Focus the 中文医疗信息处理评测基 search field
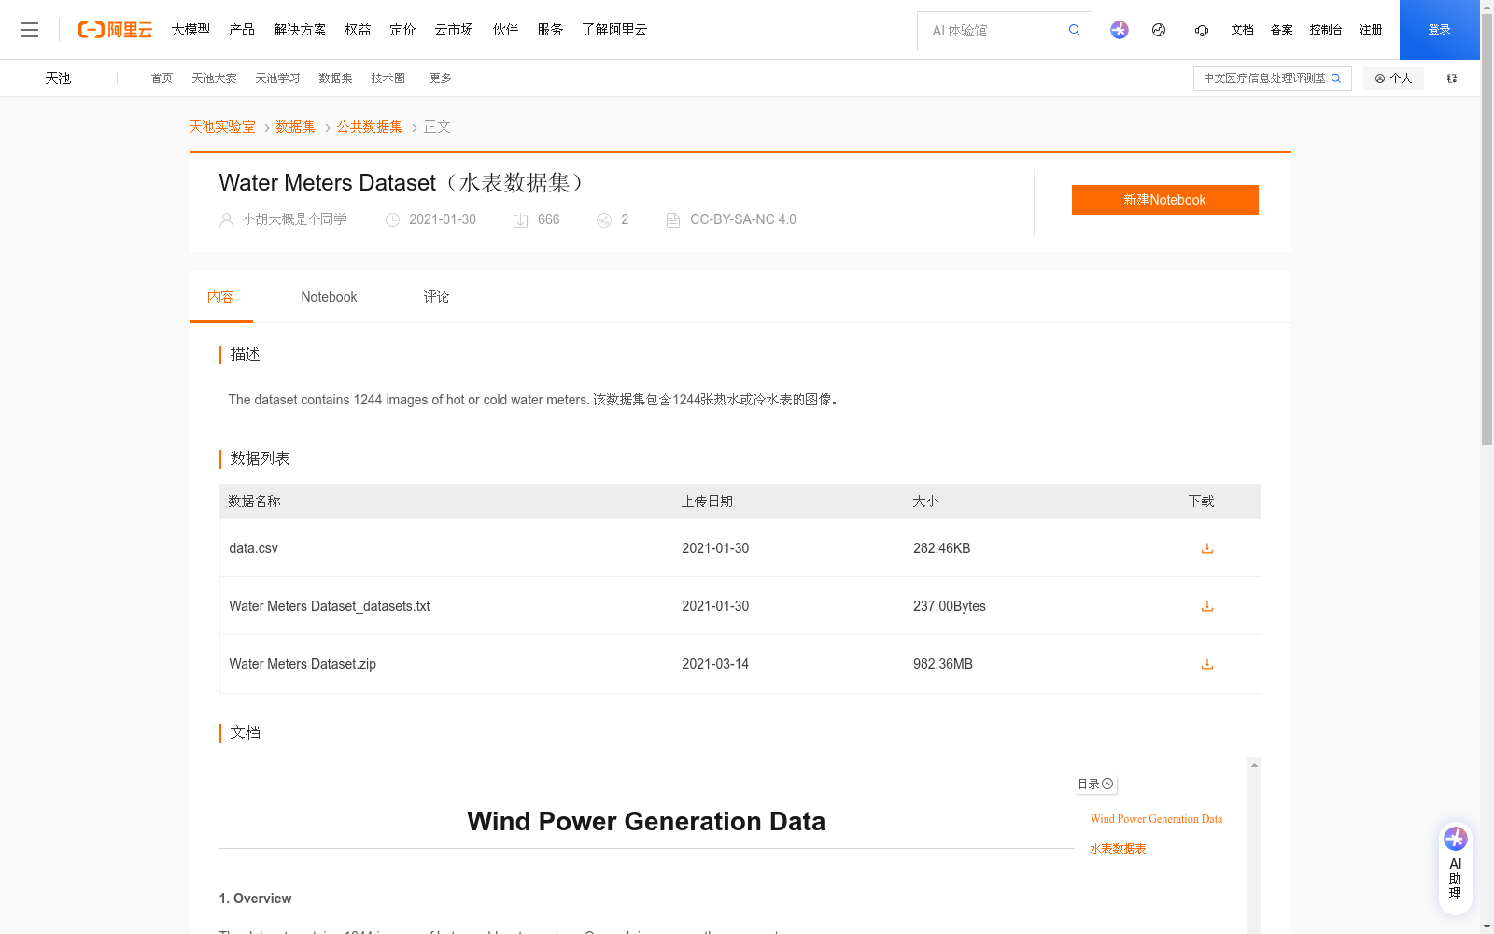Viewport: 1494px width, 934px height. (1262, 78)
